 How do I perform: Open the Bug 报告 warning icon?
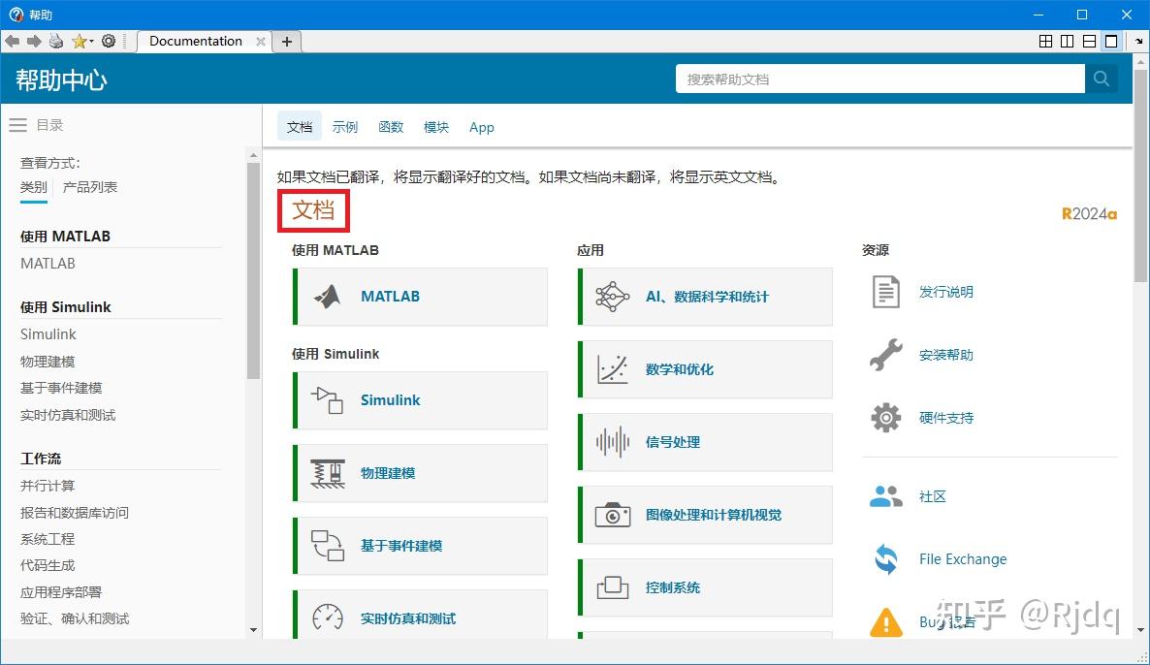pyautogui.click(x=883, y=623)
